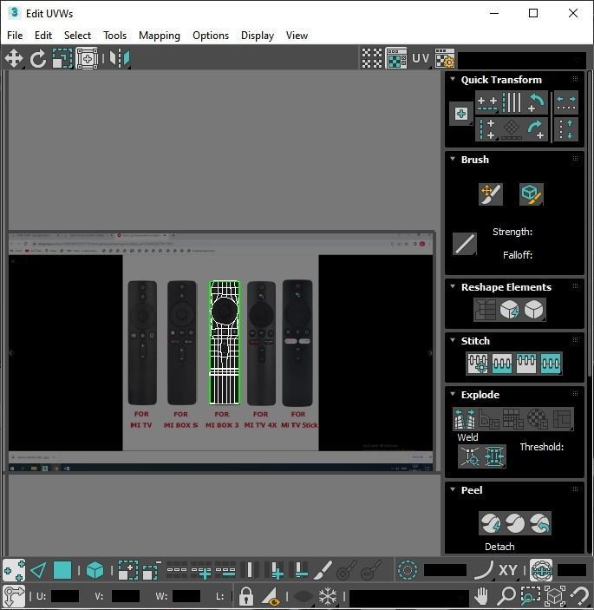This screenshot has height=610, width=594.
Task: Click the W coordinate input field
Action: click(x=186, y=596)
